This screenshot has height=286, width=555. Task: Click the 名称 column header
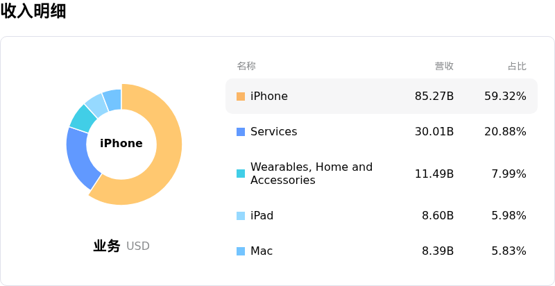coord(246,66)
